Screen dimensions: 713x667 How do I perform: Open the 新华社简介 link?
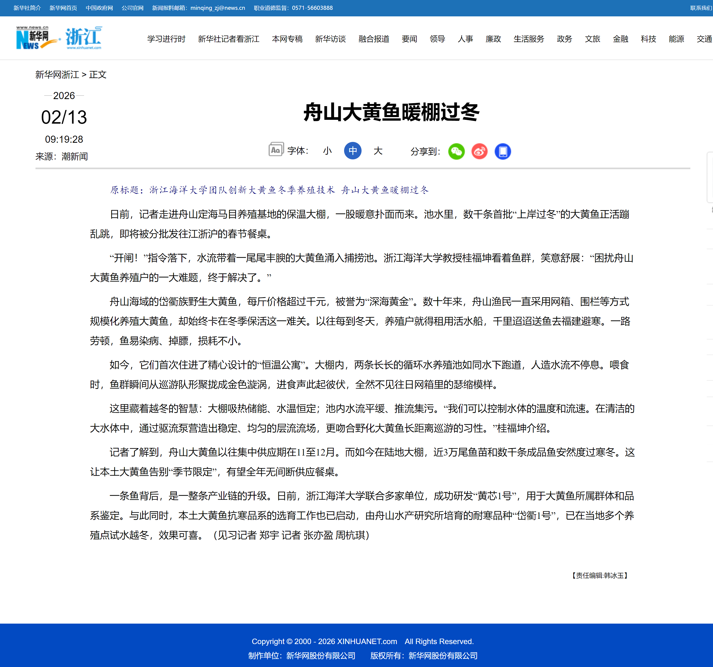(x=27, y=8)
